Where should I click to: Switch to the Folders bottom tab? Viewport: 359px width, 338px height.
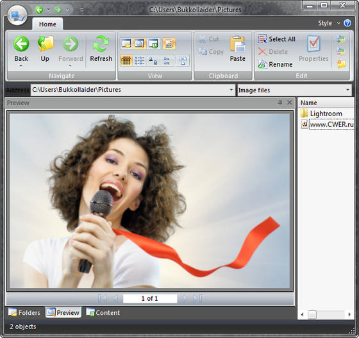click(24, 312)
